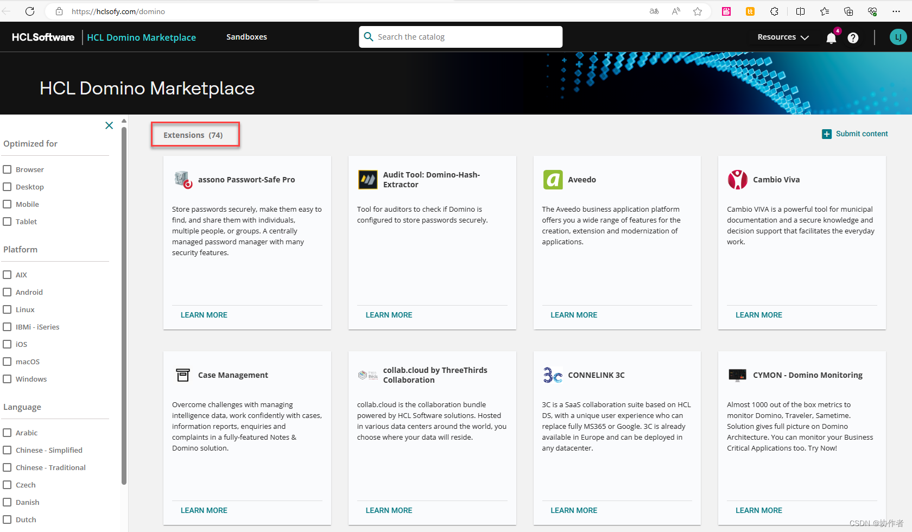
Task: Open the notifications bell icon
Action: 831,37
